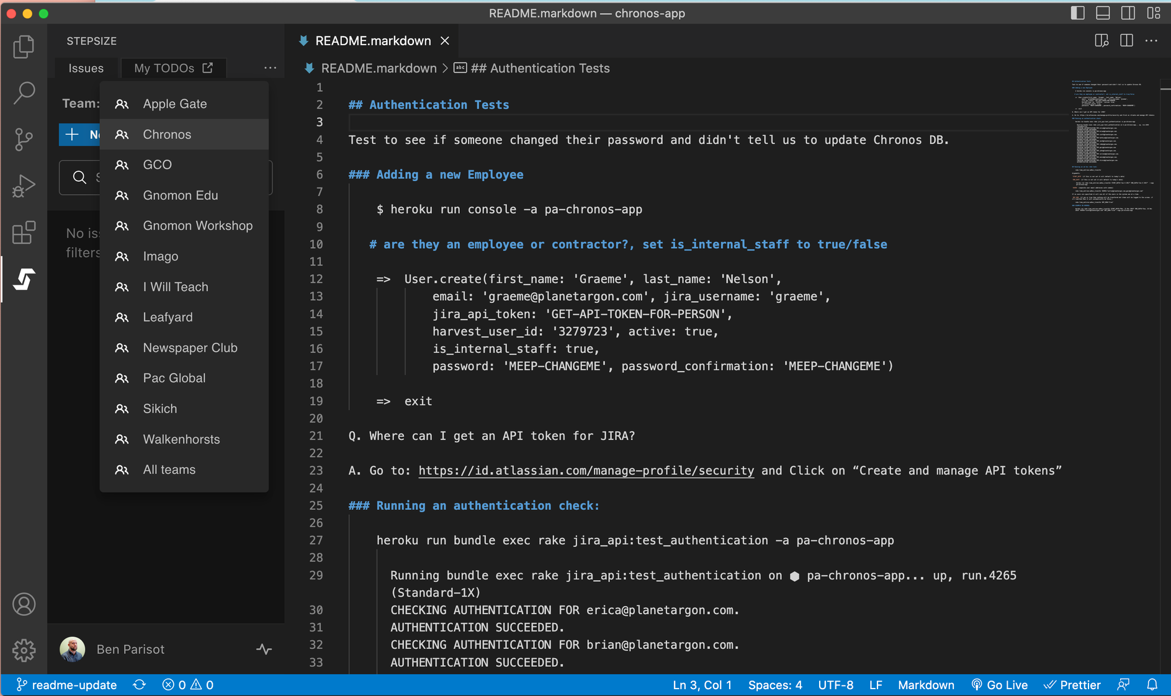Image resolution: width=1171 pixels, height=696 pixels.
Task: Split the editor right
Action: coord(1126,41)
